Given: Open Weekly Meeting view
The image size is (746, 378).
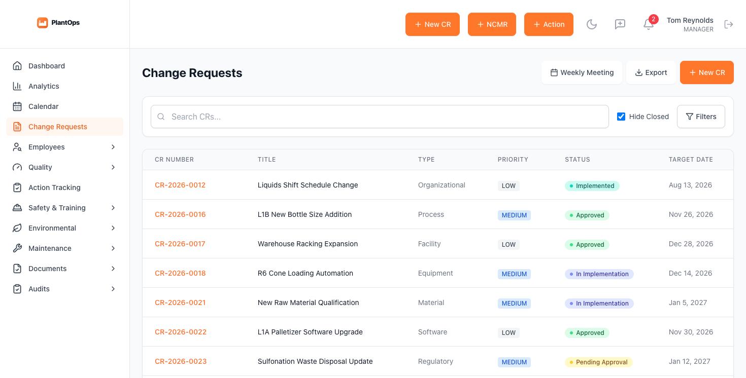Looking at the screenshot, I should point(582,72).
